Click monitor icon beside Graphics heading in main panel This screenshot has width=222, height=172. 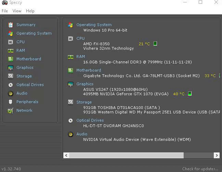click(x=71, y=84)
